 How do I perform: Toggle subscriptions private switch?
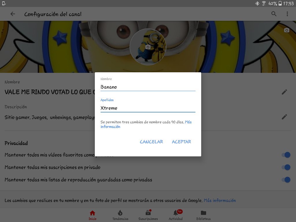[x=286, y=167]
